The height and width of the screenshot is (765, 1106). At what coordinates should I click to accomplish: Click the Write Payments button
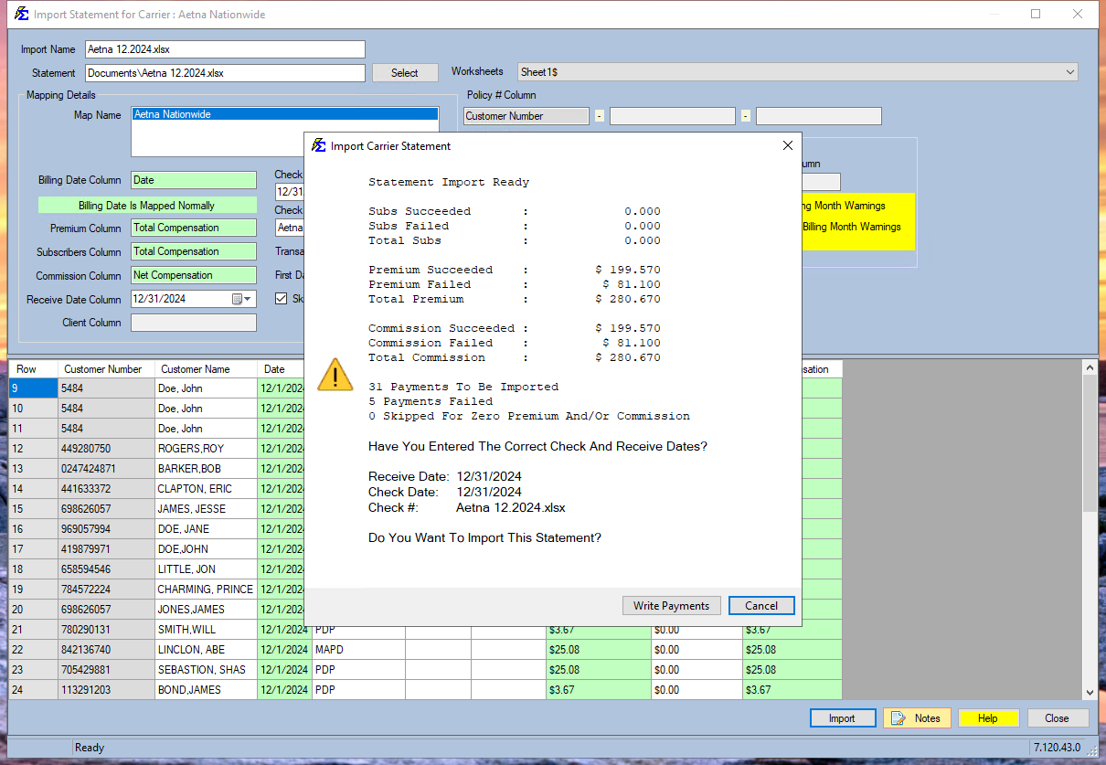click(x=672, y=605)
